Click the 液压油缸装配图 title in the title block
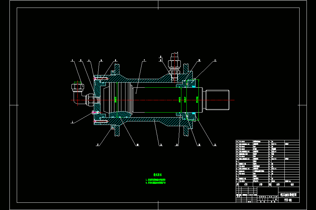 pyautogui.click(x=289, y=195)
